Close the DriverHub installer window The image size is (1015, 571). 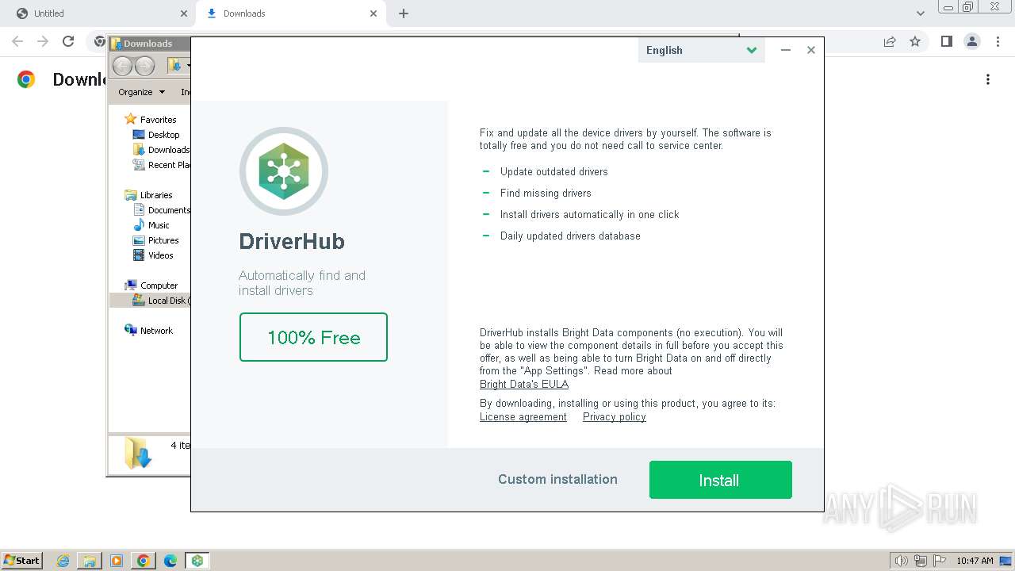(810, 50)
